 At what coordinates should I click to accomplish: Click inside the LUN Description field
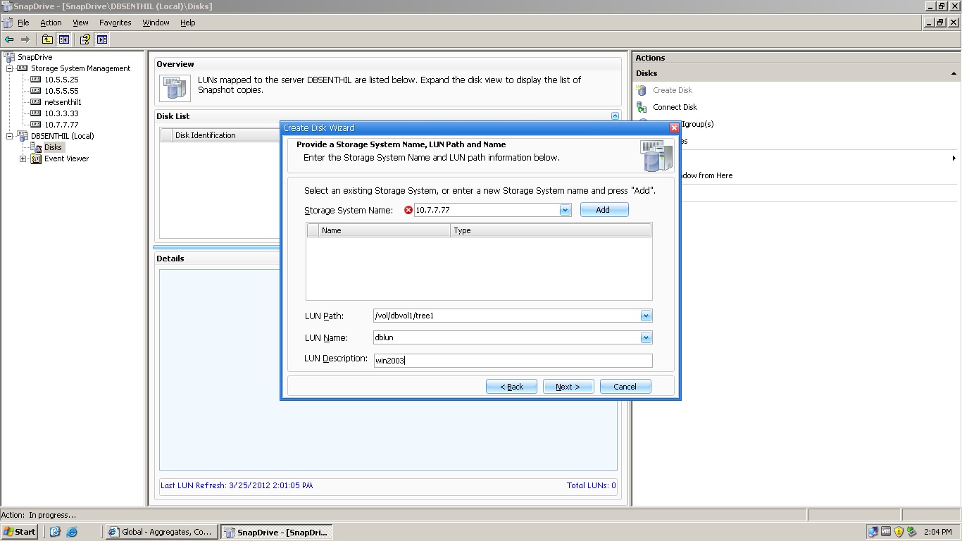[493, 360]
